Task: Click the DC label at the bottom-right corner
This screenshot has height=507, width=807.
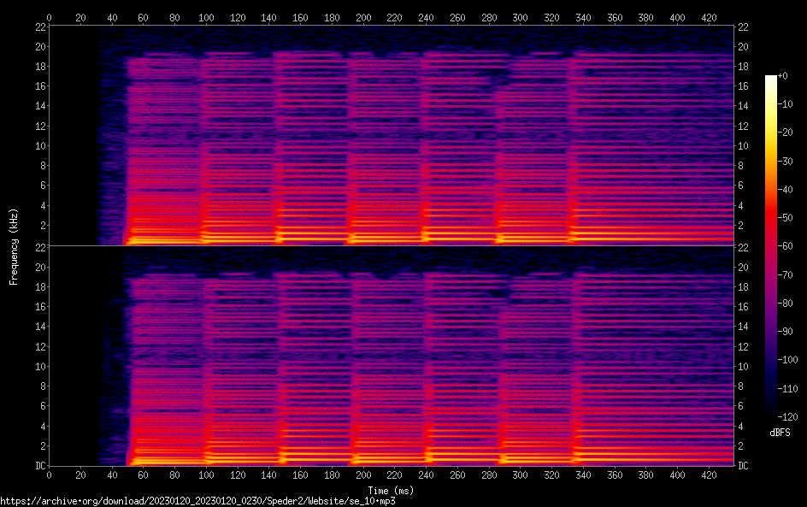Action: coord(743,466)
